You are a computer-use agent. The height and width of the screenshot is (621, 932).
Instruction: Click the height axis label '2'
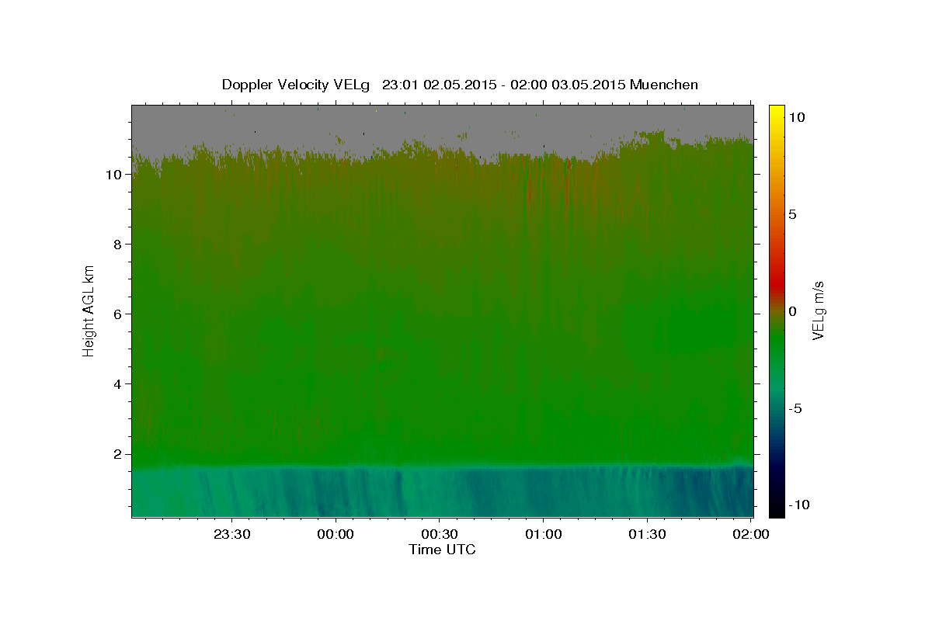(x=117, y=454)
